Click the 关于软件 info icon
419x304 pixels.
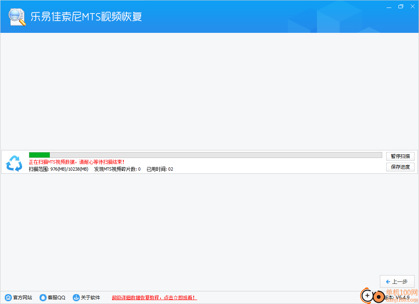point(76,297)
